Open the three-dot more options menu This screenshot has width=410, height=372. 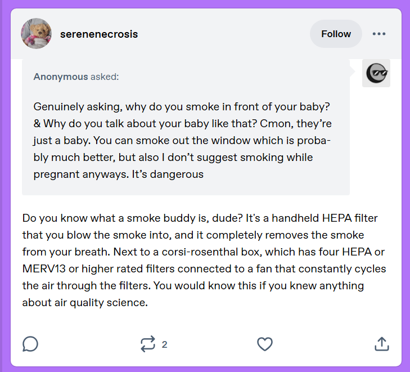pos(379,34)
